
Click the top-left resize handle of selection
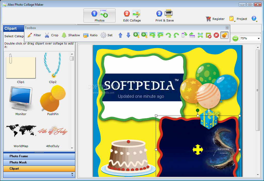point(156,116)
